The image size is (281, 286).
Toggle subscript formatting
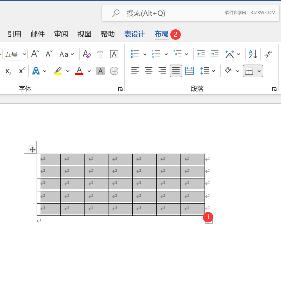8,71
